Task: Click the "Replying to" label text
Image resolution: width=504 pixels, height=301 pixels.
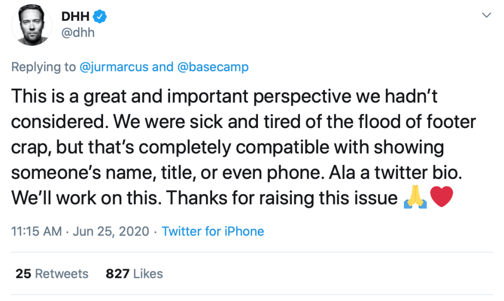Action: [x=43, y=67]
